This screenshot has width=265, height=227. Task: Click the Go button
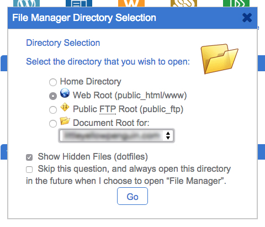coord(132,196)
